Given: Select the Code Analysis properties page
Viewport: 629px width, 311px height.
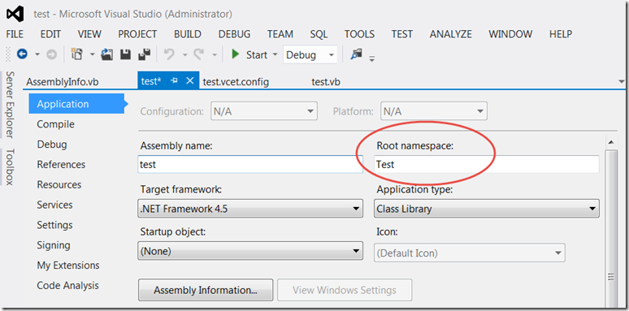Looking at the screenshot, I should tap(67, 285).
